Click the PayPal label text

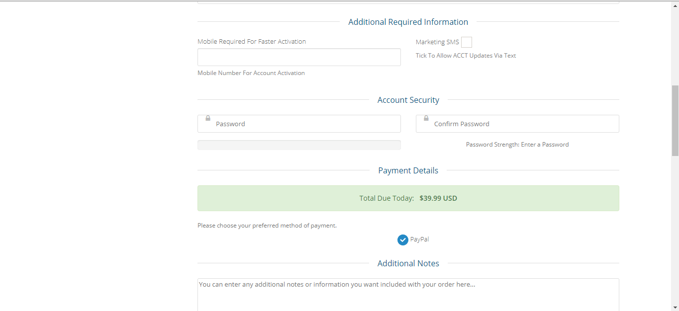[419, 239]
